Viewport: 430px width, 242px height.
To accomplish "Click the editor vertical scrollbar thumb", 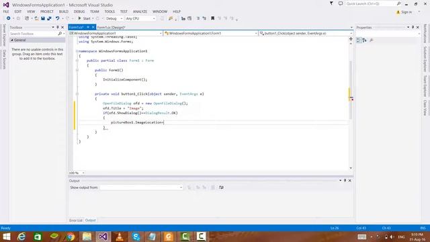I will pyautogui.click(x=351, y=90).
